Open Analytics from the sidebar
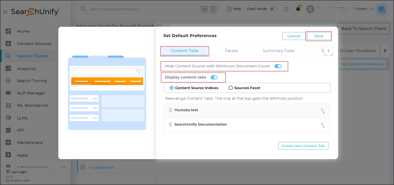This screenshot has width=394, height=185. (26, 69)
